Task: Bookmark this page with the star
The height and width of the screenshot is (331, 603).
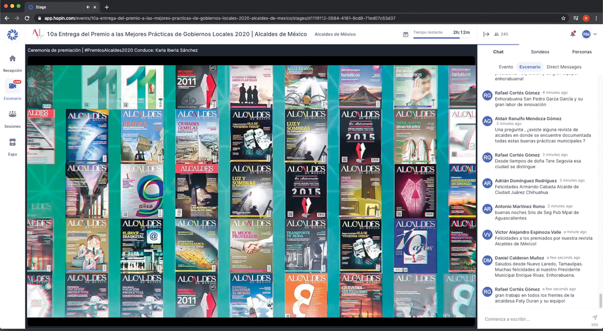Action: (x=563, y=18)
